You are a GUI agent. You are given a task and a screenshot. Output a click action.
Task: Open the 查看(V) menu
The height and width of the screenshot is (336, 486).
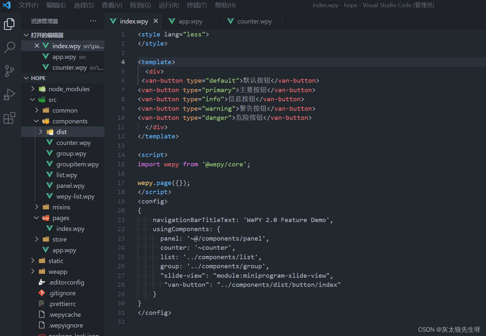coord(112,5)
